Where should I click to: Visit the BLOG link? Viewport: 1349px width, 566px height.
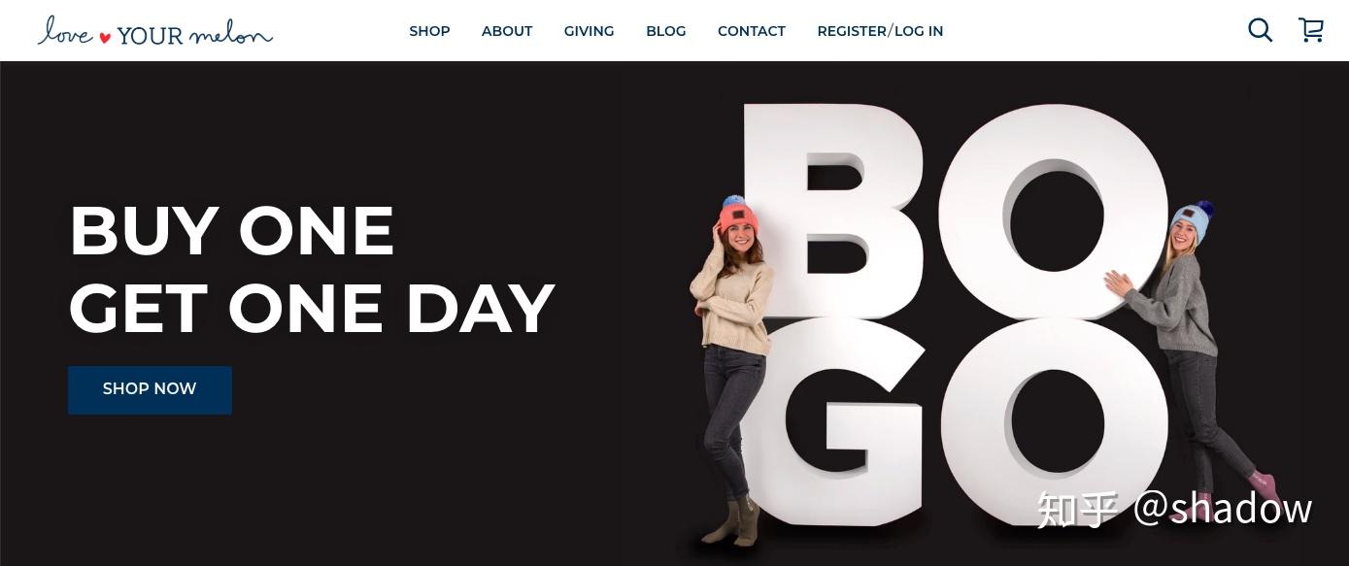[666, 31]
